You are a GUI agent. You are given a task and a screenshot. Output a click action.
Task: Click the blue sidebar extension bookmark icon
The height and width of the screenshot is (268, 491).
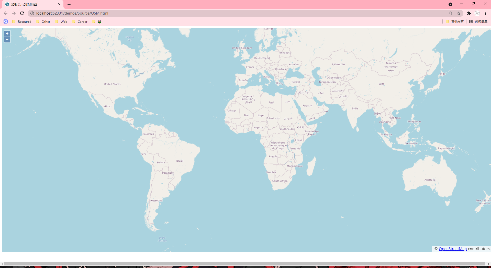tap(5, 21)
